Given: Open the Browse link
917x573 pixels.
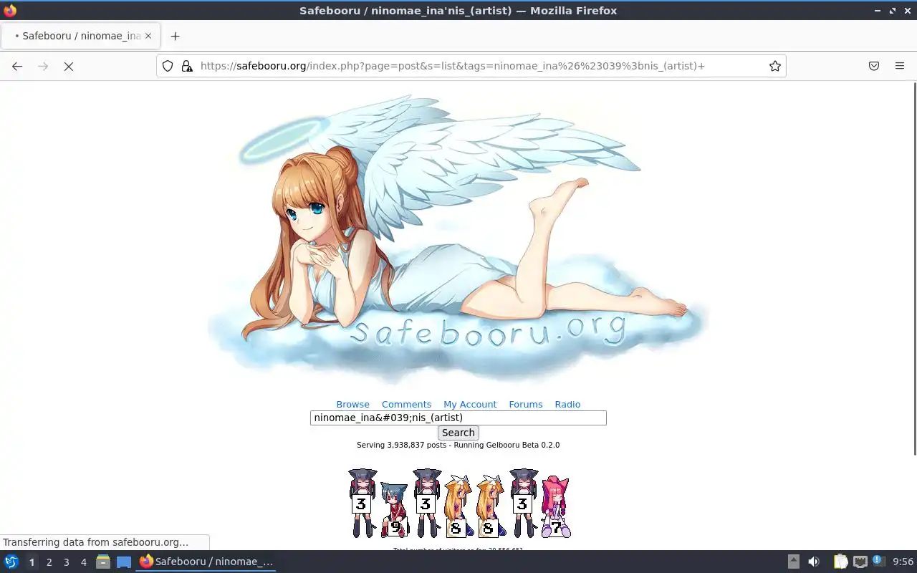Looking at the screenshot, I should coord(352,405).
